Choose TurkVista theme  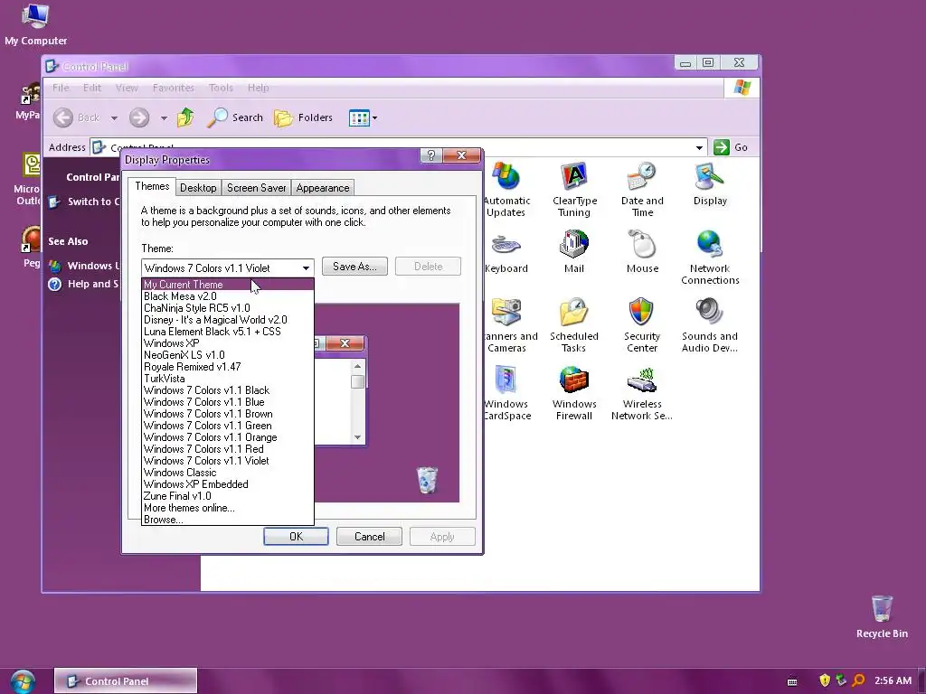point(227,379)
